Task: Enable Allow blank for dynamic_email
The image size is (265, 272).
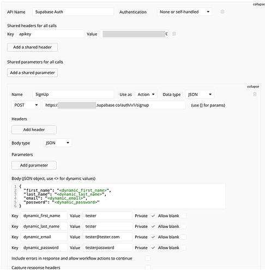Action: tap(183, 237)
